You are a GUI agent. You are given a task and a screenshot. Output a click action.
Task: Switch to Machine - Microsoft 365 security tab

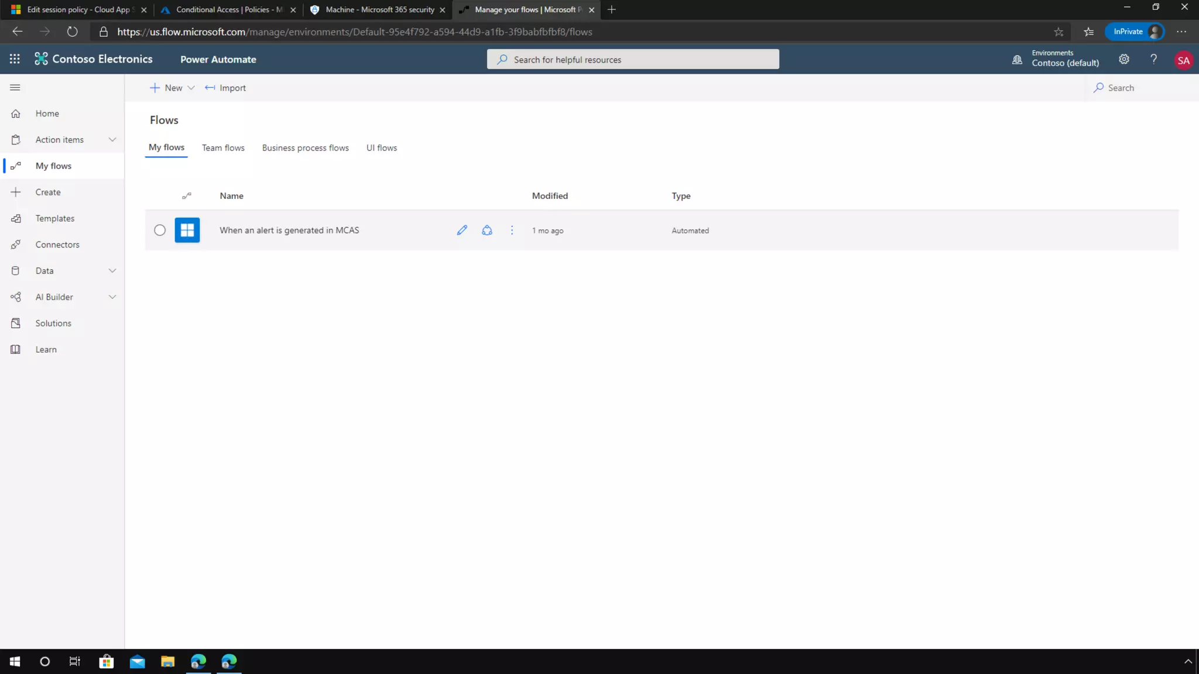click(377, 9)
